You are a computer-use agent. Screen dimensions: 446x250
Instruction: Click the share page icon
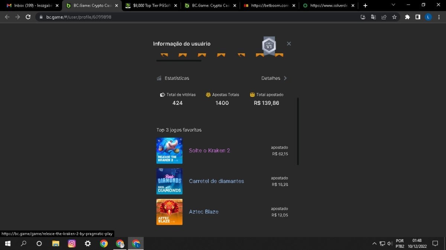(384, 17)
